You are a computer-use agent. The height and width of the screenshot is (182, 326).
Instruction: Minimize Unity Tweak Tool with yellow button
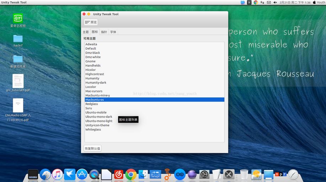(89, 14)
